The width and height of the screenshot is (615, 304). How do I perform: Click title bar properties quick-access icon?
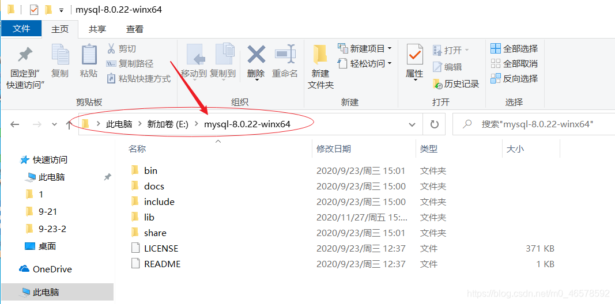point(34,9)
